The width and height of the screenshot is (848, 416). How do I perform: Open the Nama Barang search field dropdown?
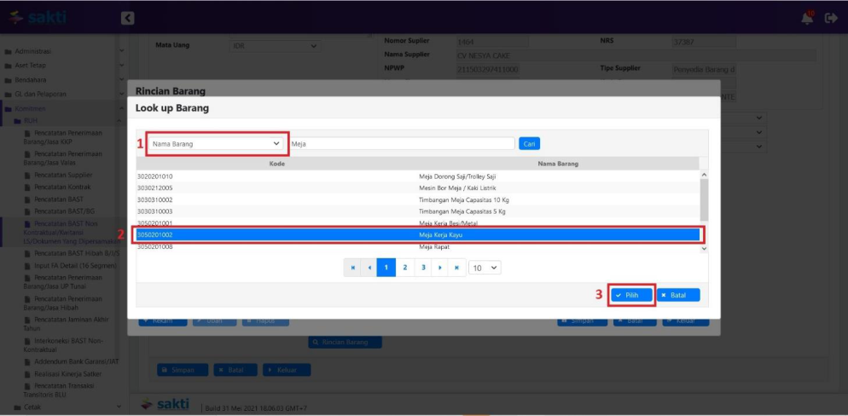[x=217, y=144]
